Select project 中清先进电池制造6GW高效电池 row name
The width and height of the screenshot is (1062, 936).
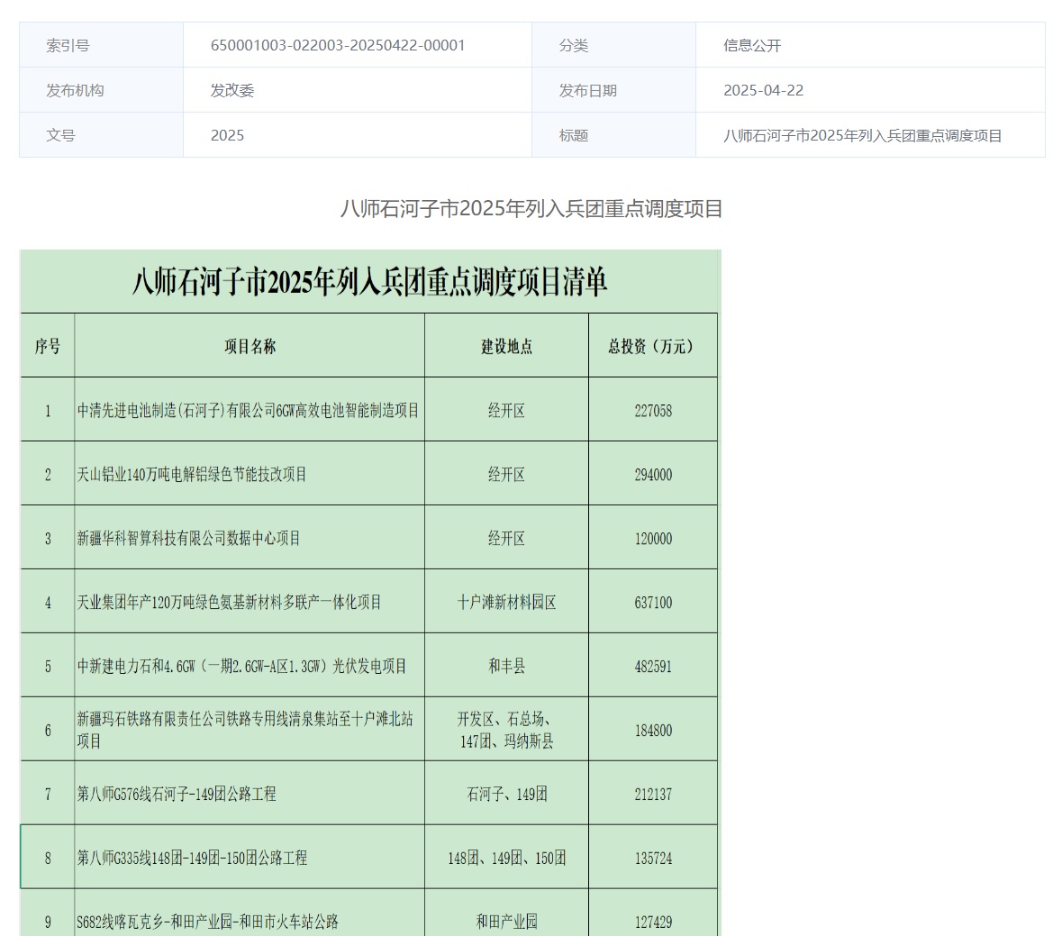(248, 411)
